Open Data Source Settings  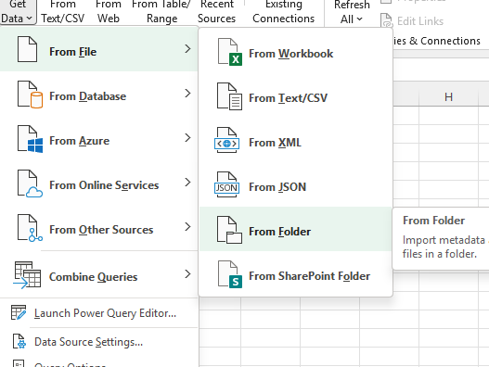pos(99,341)
